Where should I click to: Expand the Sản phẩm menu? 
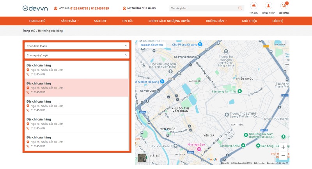[70, 21]
